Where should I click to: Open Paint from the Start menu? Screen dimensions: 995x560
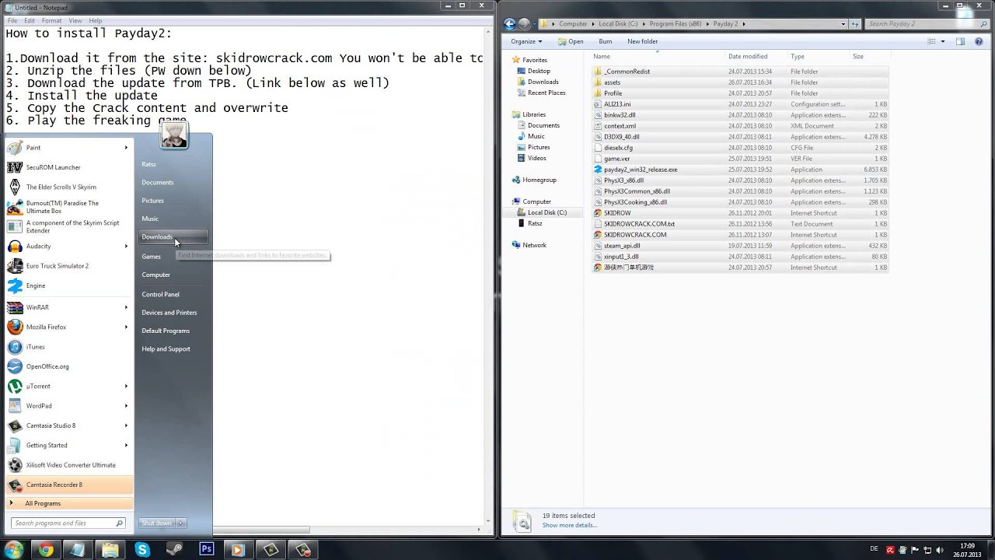tap(67, 148)
